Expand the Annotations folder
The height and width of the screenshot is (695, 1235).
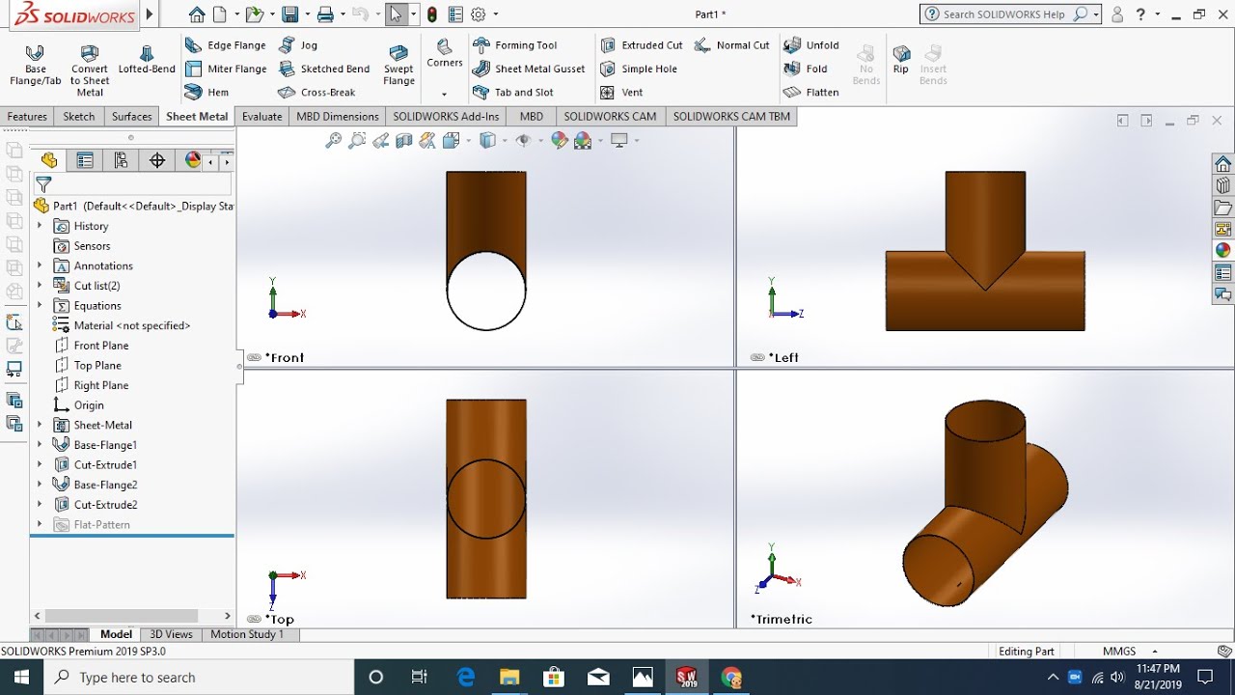pyautogui.click(x=40, y=265)
